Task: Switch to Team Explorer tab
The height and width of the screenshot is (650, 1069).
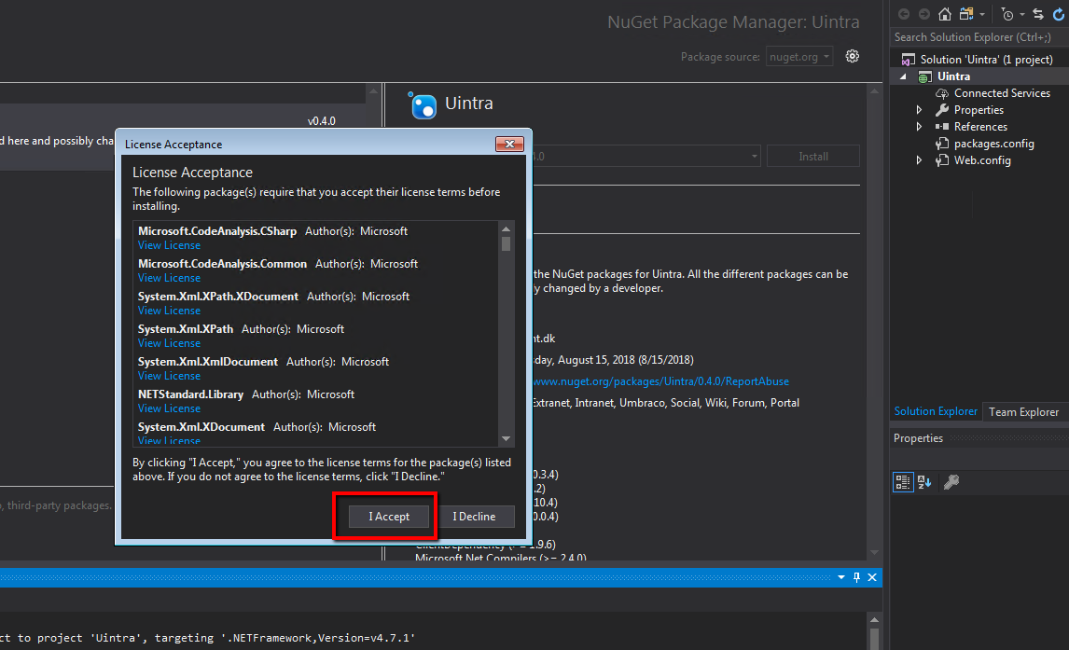Action: pos(1023,411)
